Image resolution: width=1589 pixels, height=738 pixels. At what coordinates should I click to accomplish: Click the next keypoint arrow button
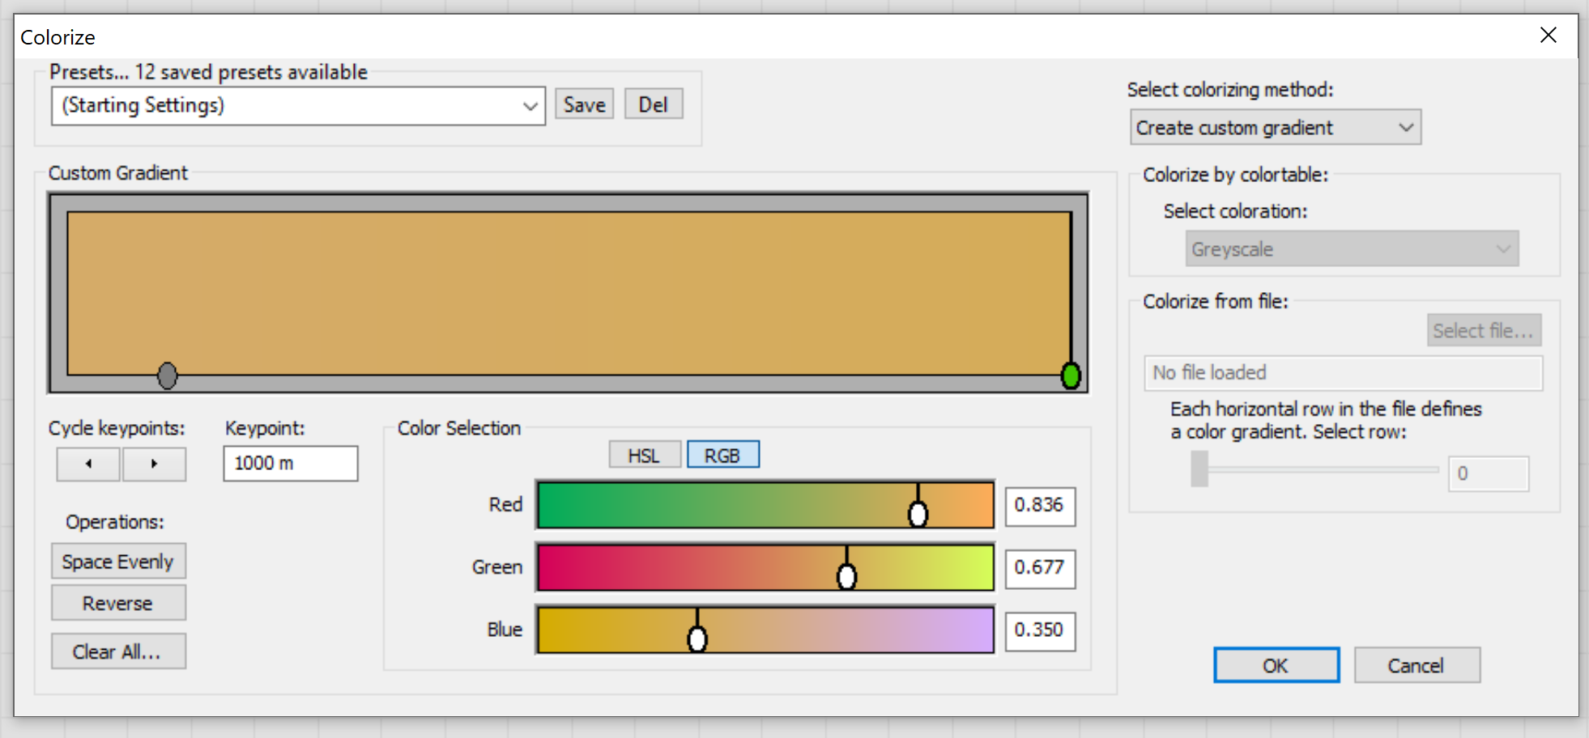[x=154, y=464]
